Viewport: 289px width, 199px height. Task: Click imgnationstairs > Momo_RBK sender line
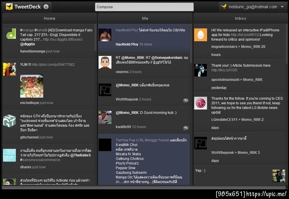tap(238, 47)
